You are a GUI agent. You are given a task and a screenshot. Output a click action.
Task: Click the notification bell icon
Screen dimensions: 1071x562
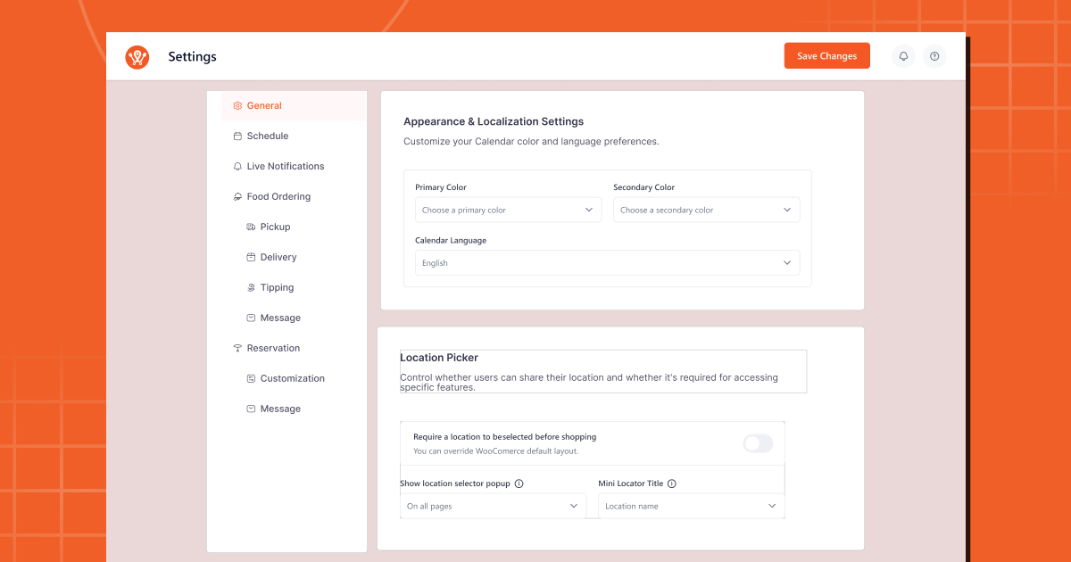point(903,56)
